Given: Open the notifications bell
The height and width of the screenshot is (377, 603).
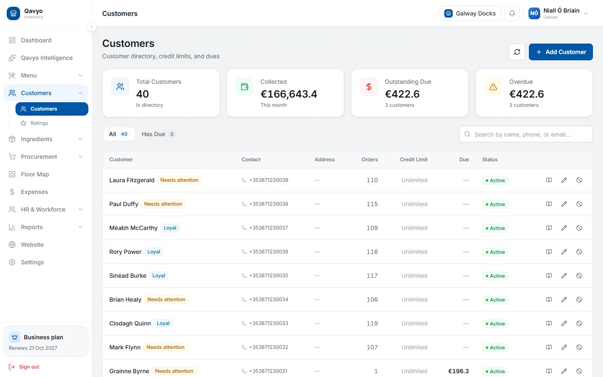Looking at the screenshot, I should (512, 13).
